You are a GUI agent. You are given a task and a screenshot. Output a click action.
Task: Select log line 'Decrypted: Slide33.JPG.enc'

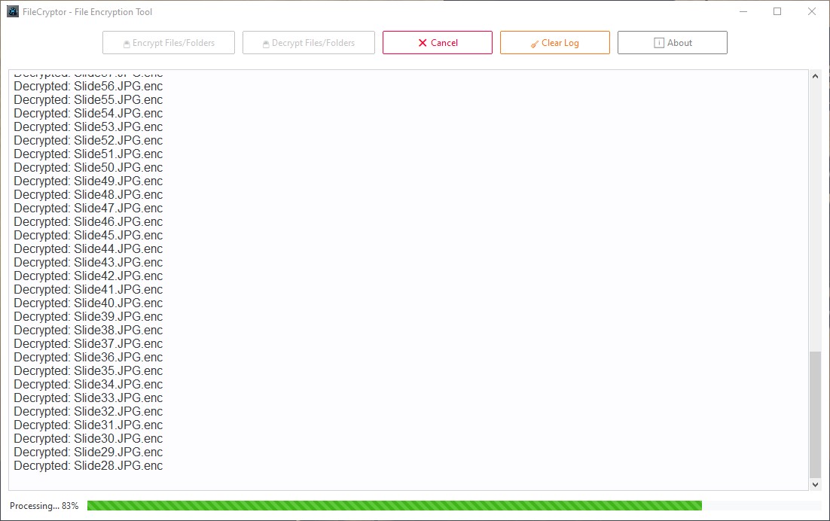pos(88,398)
